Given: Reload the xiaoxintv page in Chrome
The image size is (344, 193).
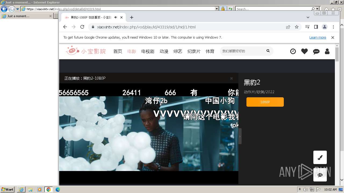Looking at the screenshot, I should click(x=82, y=27).
